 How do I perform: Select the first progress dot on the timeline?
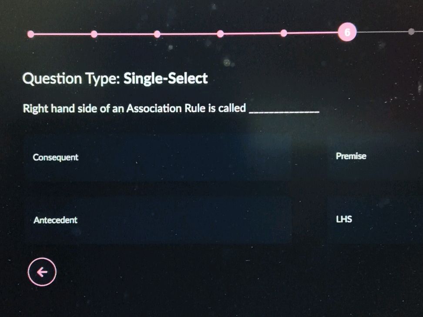pos(30,33)
